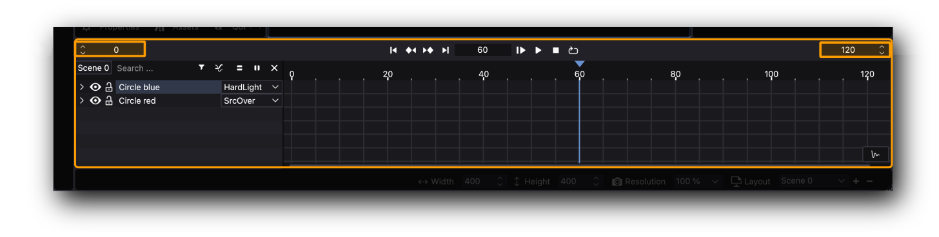Jump to the last frame
The width and height of the screenshot is (939, 237).
[x=445, y=50]
